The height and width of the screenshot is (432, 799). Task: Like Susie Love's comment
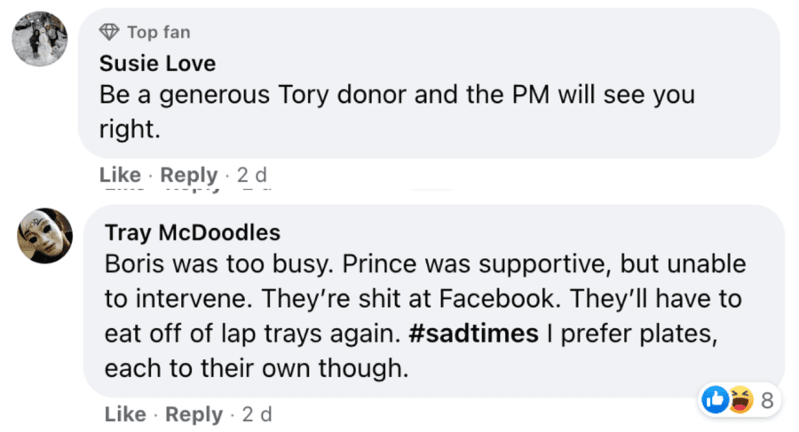[119, 175]
